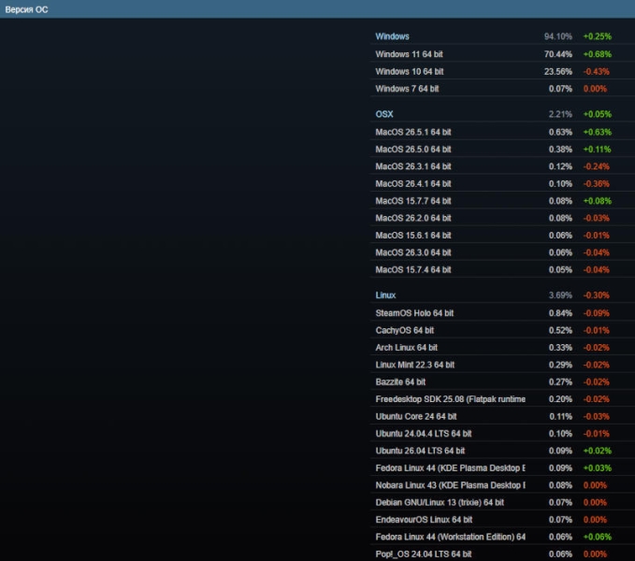Click the Linux Mint share 0.29%
The height and width of the screenshot is (561, 635).
tap(560, 365)
